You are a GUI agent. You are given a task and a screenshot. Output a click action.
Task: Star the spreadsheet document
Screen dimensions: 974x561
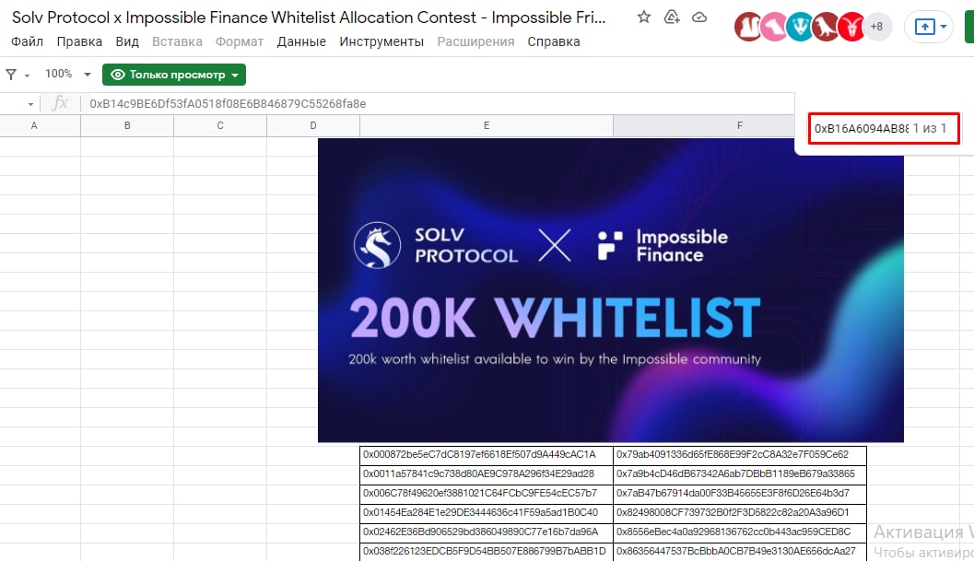643,18
